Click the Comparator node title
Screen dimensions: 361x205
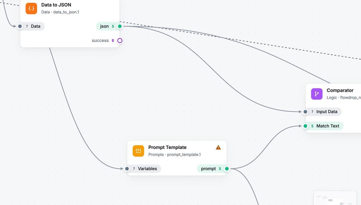coord(340,90)
